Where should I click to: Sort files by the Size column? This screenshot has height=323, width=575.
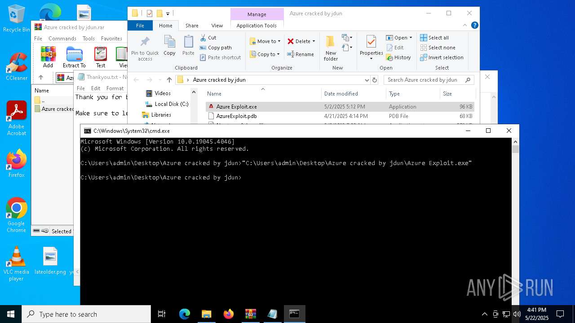[457, 94]
